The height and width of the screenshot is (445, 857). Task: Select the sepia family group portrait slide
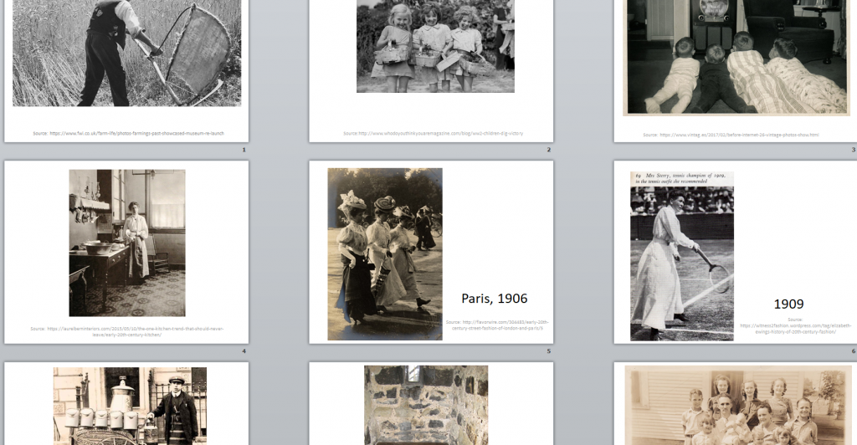pos(735,404)
